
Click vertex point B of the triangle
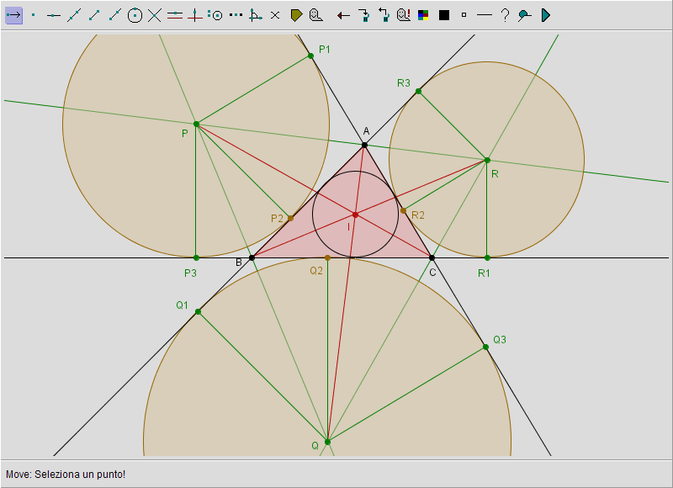coord(252,257)
